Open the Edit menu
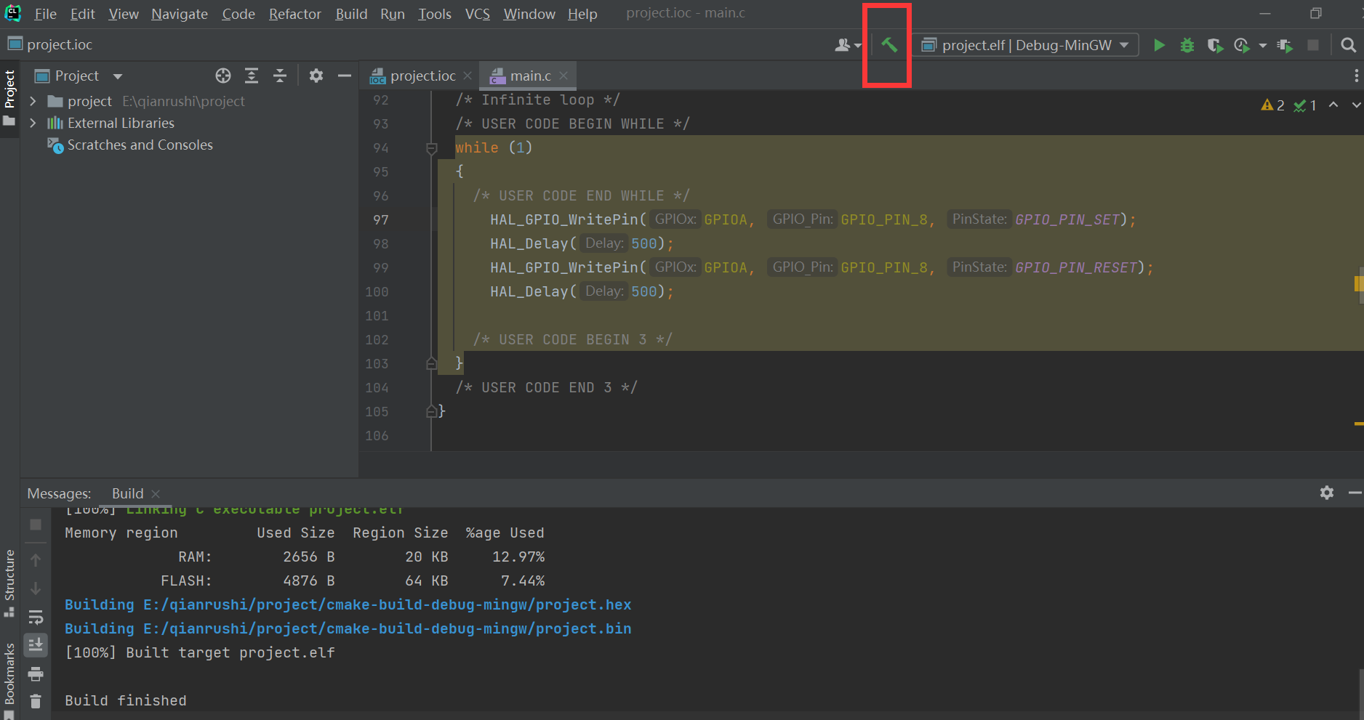The width and height of the screenshot is (1364, 720). (x=82, y=14)
